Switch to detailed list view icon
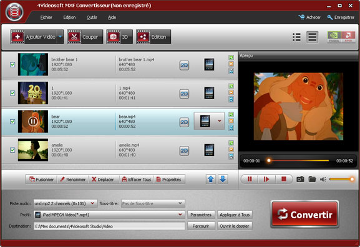The width and height of the screenshot is (360, 247). point(296,37)
